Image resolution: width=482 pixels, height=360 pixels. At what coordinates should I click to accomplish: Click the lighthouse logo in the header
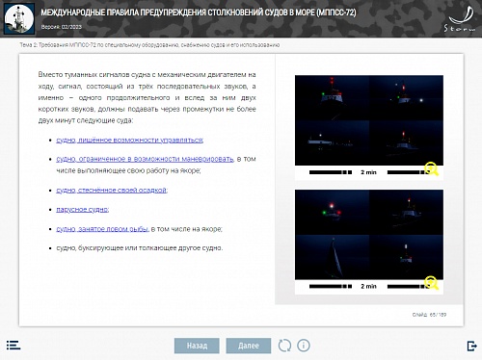click(19, 19)
